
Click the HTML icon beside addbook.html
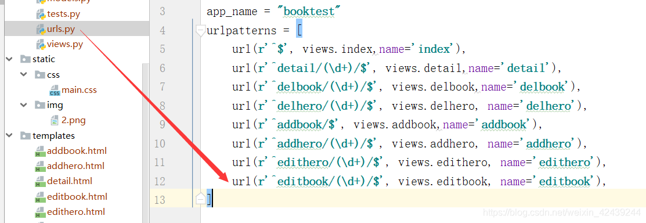41,151
